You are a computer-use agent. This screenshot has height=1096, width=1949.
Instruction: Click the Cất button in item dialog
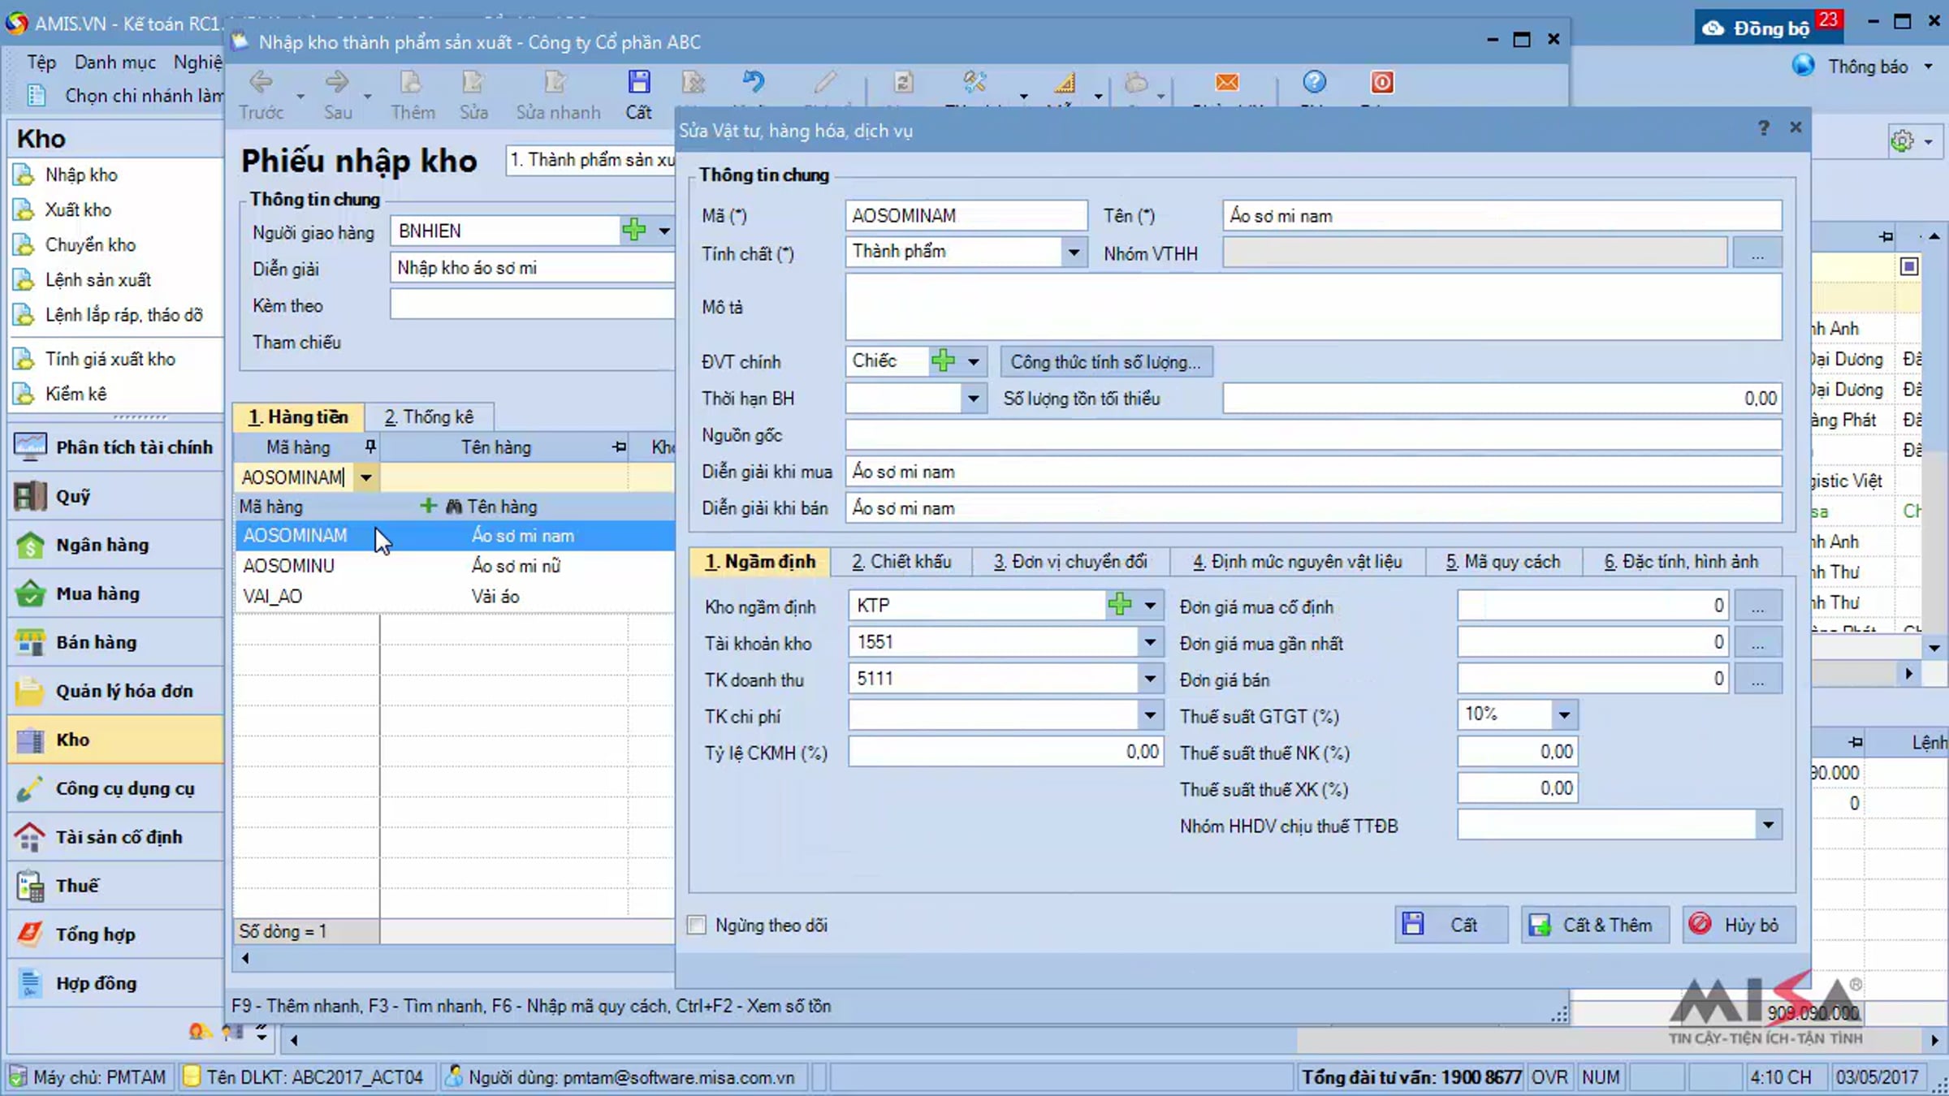pyautogui.click(x=1450, y=925)
